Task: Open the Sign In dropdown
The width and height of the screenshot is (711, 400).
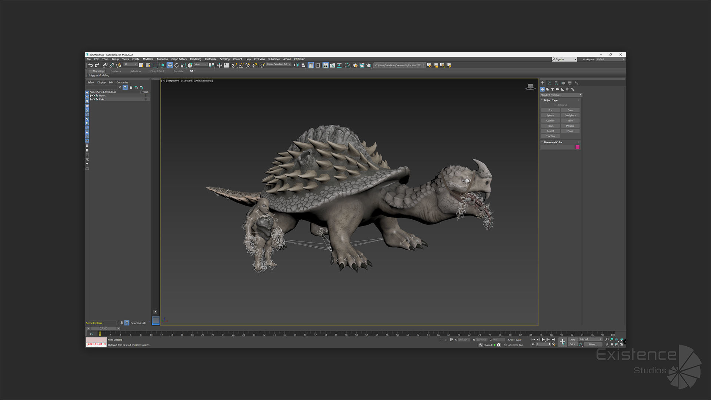Action: [564, 59]
